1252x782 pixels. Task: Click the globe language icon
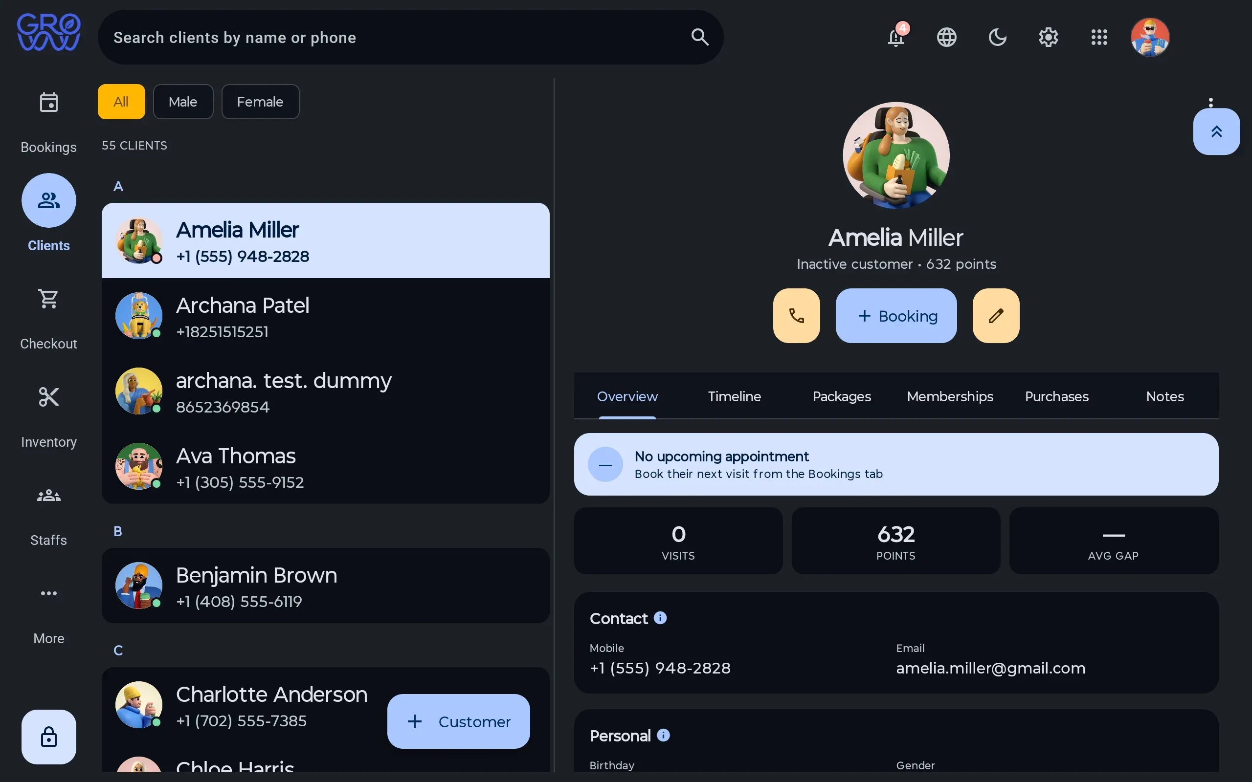pos(946,37)
